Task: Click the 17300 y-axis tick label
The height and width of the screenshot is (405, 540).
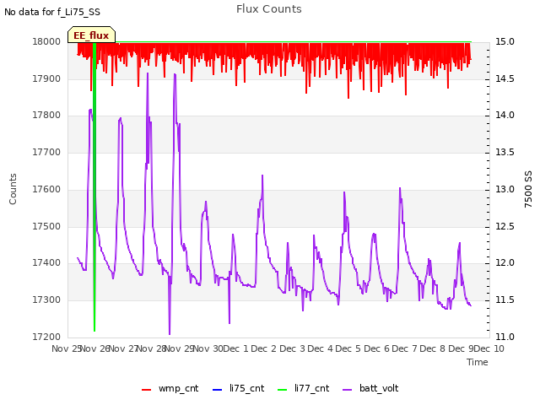Action: [x=46, y=300]
